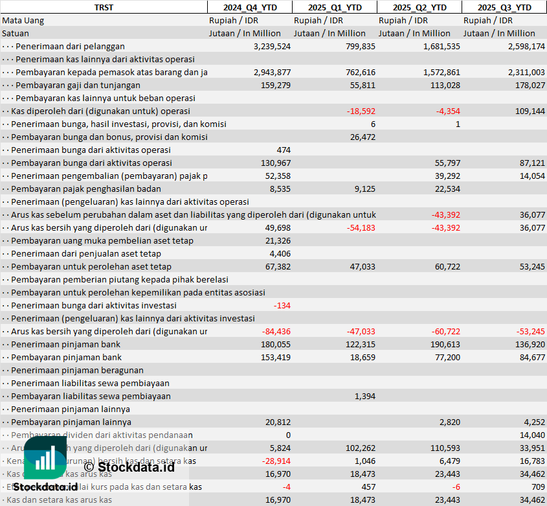
Task: Click the value 457
Action: coord(368,487)
